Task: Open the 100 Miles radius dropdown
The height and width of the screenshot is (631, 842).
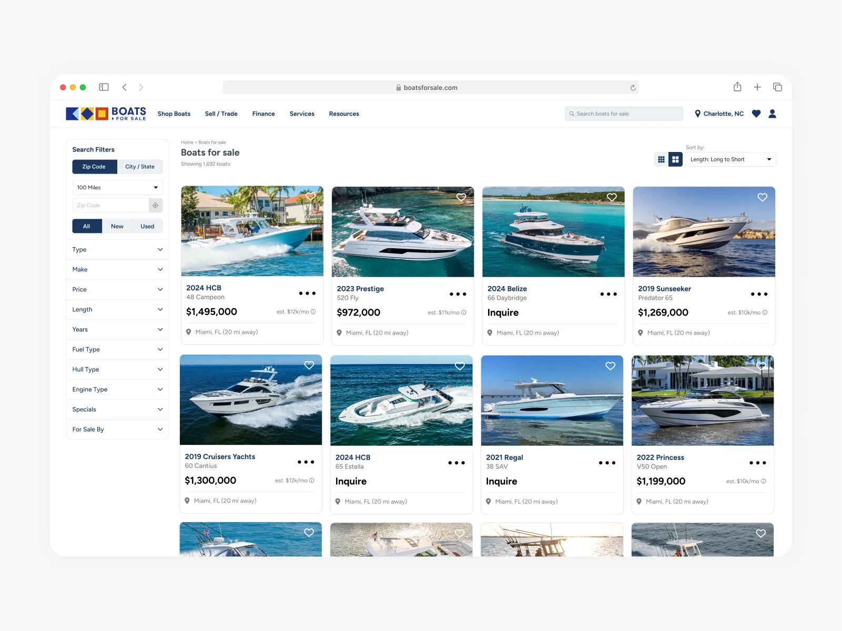Action: pos(117,188)
